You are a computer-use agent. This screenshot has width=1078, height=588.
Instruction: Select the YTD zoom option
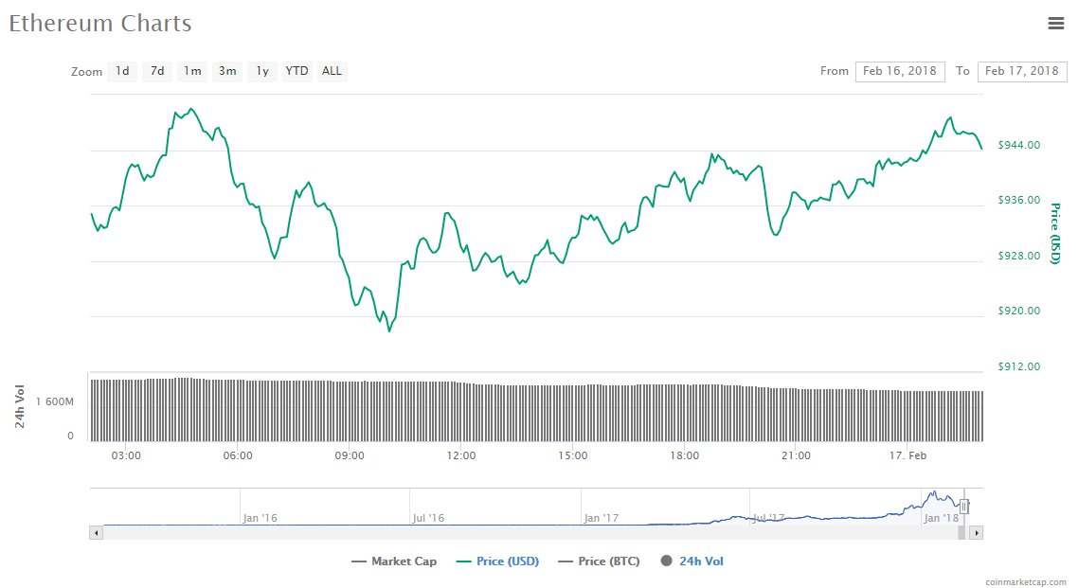click(x=296, y=71)
